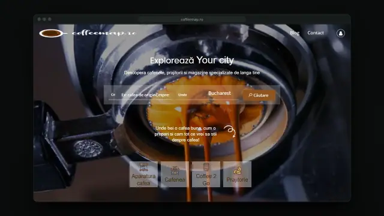384x216 pixels.
Task: Click the coffeemap.ro site name text
Action: 104,33
